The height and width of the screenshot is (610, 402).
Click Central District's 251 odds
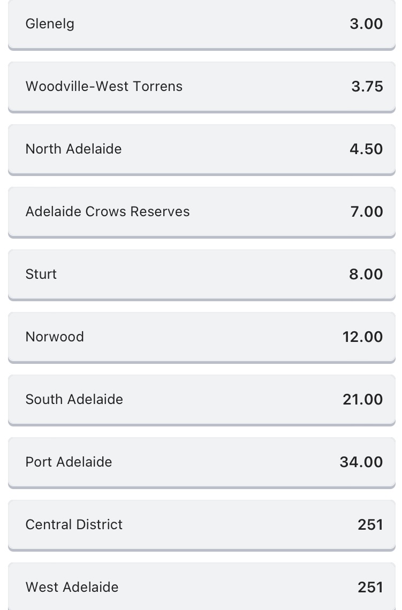tap(370, 525)
